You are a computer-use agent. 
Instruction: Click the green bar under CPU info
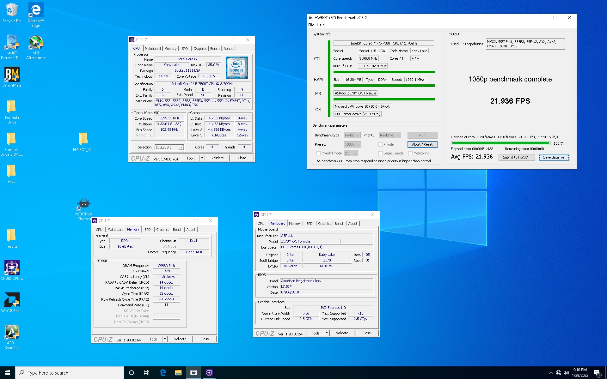[384, 72]
